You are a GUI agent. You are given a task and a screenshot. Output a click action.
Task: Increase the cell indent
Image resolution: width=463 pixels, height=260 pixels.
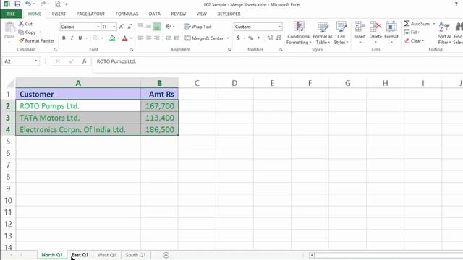[x=177, y=38]
